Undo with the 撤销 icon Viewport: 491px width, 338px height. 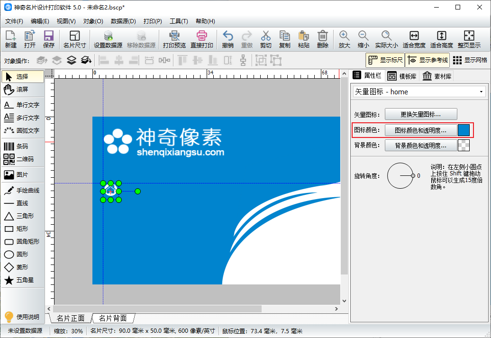[x=227, y=39]
